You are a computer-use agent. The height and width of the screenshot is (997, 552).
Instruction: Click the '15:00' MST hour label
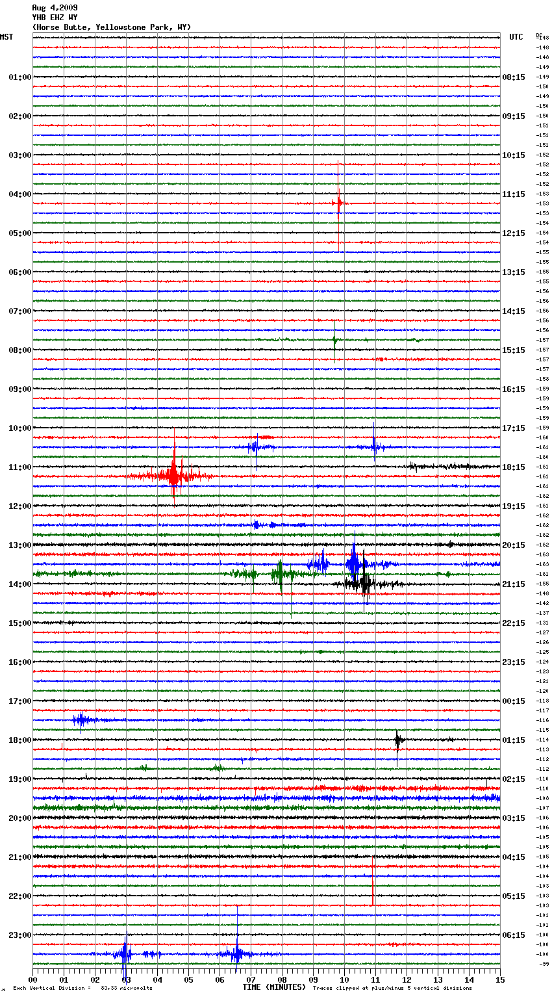point(19,623)
